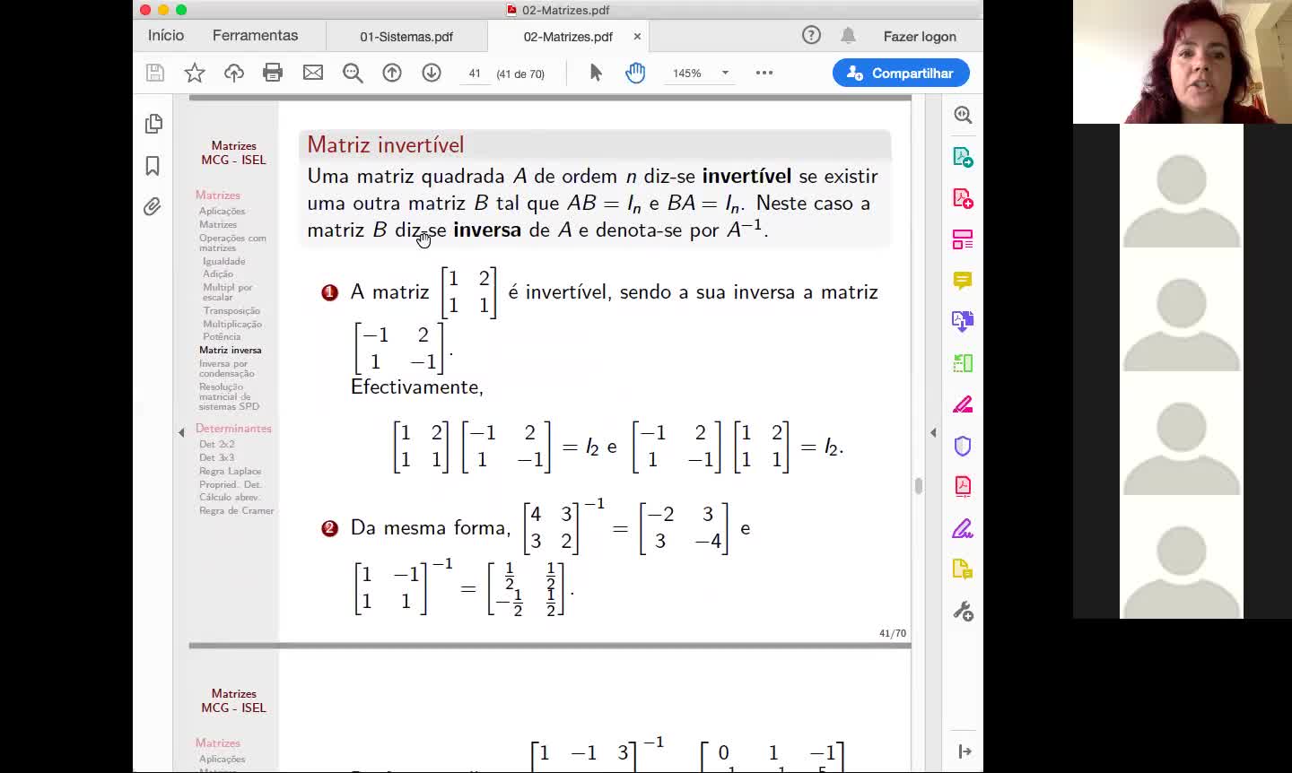The width and height of the screenshot is (1292, 773).
Task: Click the vertical scrollbar handle
Action: (918, 485)
